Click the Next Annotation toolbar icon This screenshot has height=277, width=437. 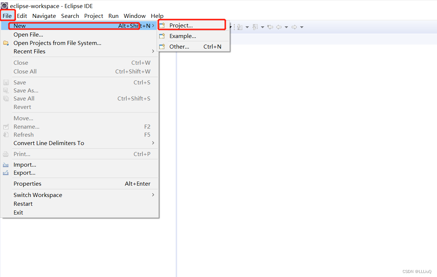tap(240, 27)
